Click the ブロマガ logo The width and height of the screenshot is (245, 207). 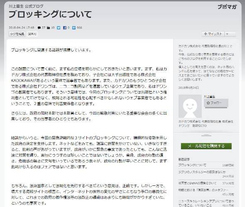pyautogui.click(x=227, y=7)
